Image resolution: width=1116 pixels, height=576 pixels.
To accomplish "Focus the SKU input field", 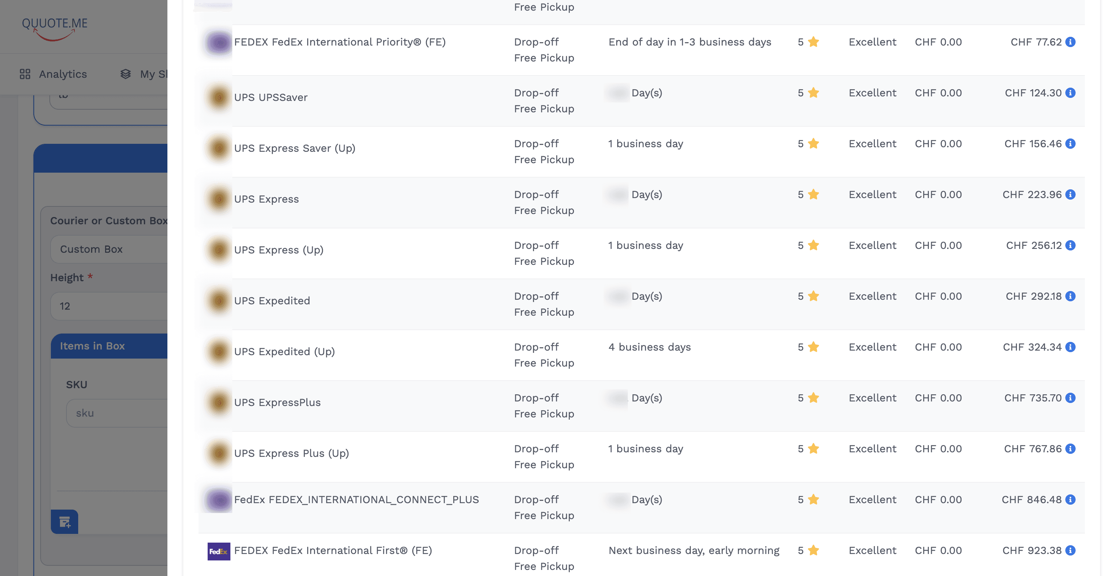I will pyautogui.click(x=117, y=413).
